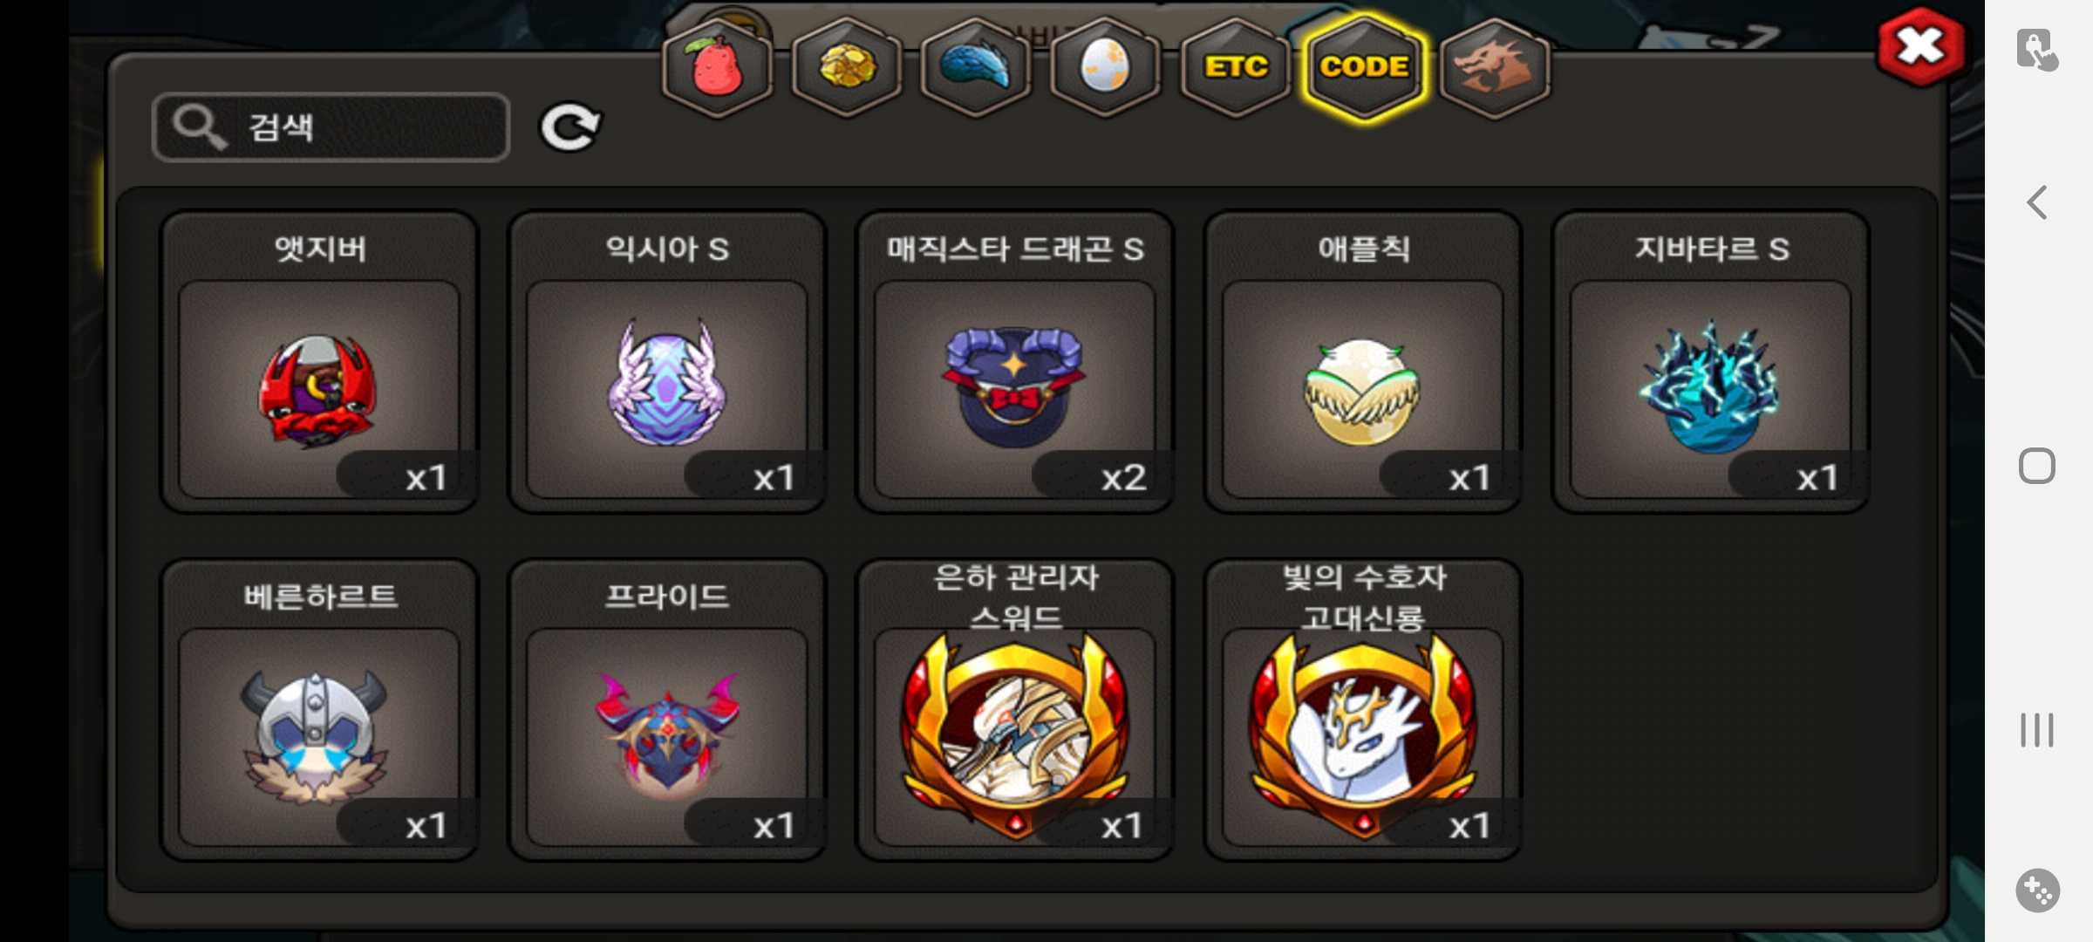Choose the 베른하르트 viking helmet egg
Image resolution: width=2093 pixels, height=942 pixels.
tap(319, 710)
